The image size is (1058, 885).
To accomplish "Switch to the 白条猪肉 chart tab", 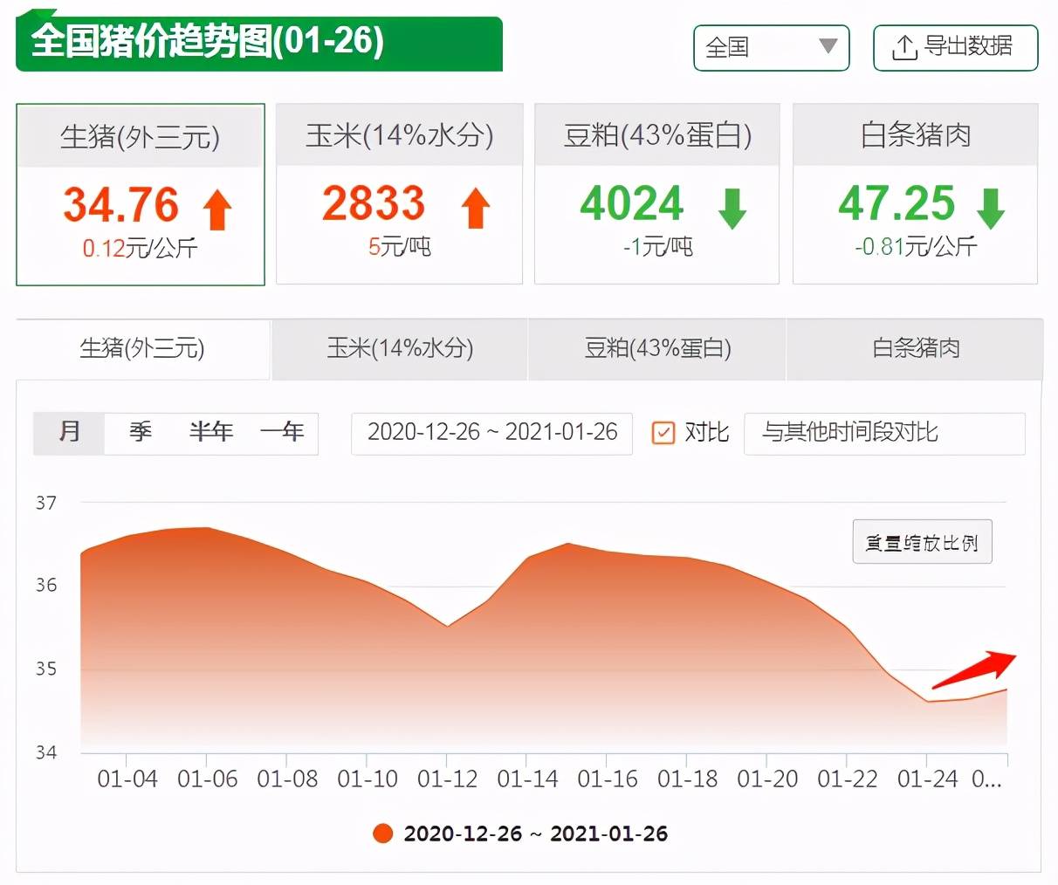I will pyautogui.click(x=915, y=349).
